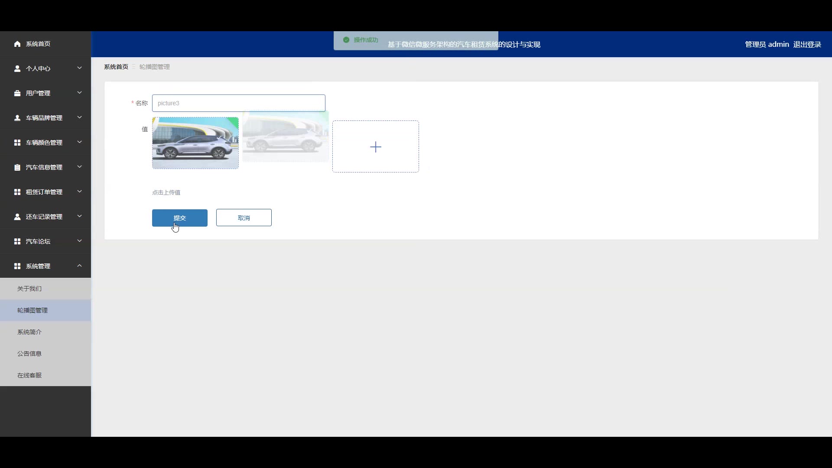Image resolution: width=832 pixels, height=468 pixels.
Task: Open the 关于我们 submenu item
Action: pos(29,289)
